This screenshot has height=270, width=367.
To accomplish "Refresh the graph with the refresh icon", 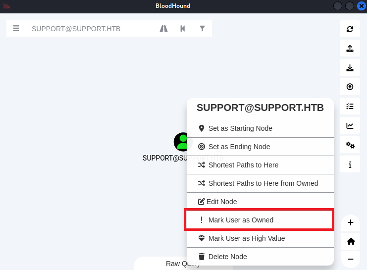I will pos(350,29).
